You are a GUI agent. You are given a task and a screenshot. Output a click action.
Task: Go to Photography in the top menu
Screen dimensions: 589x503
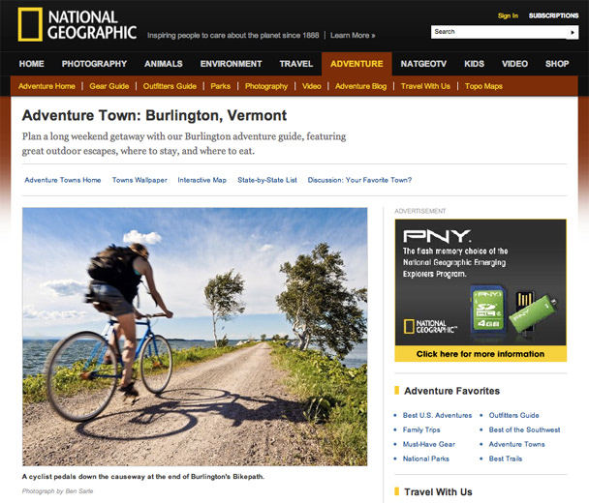point(94,64)
